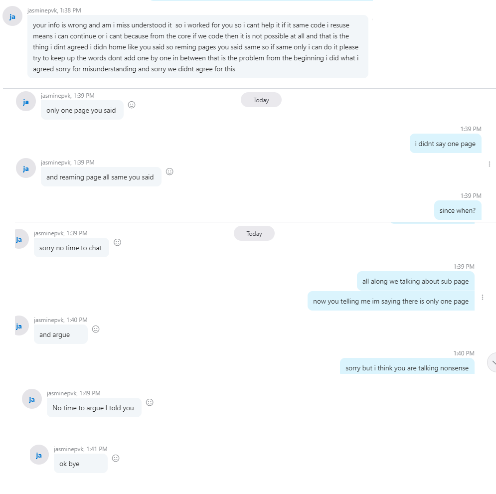Click emoji icon beside "sorry no time to chat"
The image size is (496, 494).
(x=117, y=242)
